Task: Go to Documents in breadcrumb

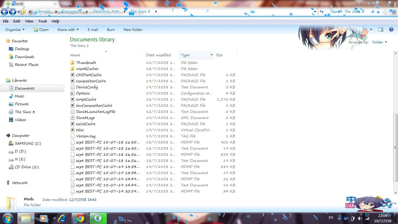Action: pos(71,11)
